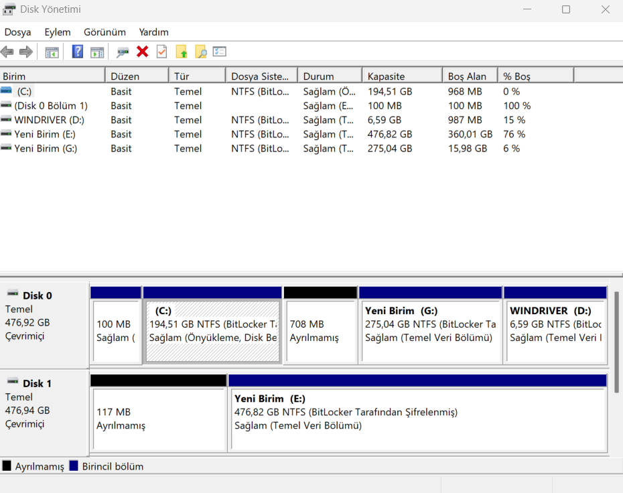
Task: Click the 194,51 GB capacity cell
Action: tap(390, 91)
